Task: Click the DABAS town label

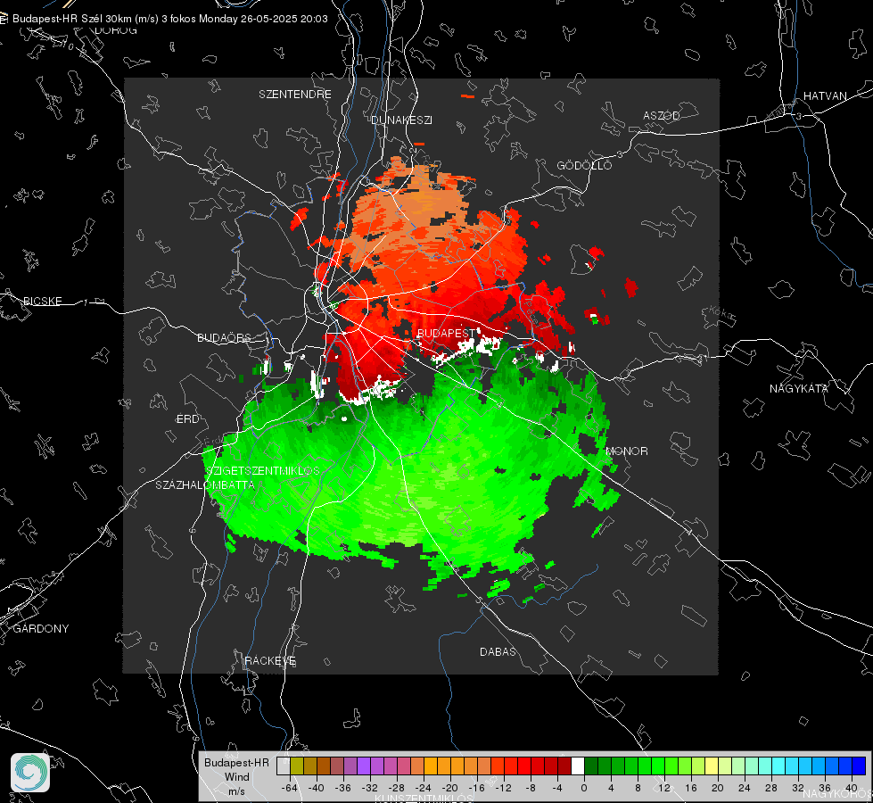Action: pos(498,651)
